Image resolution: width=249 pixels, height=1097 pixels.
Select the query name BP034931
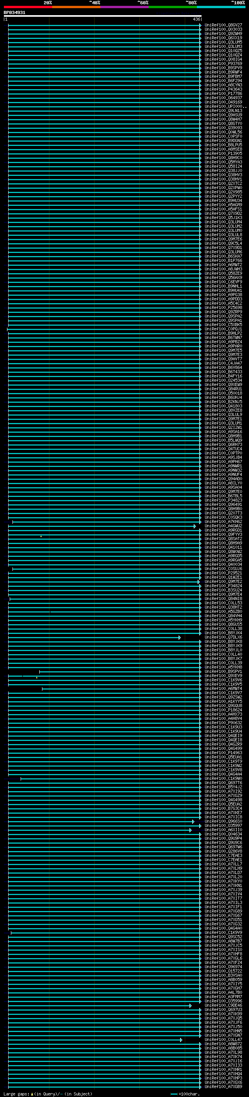(14, 12)
